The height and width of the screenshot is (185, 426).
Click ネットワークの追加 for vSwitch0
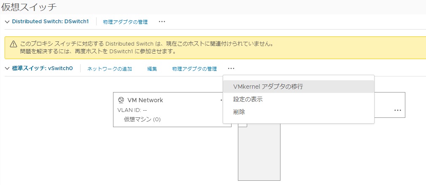110,69
